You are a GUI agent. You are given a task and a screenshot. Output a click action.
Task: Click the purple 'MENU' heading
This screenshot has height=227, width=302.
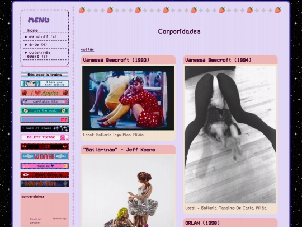tap(39, 20)
